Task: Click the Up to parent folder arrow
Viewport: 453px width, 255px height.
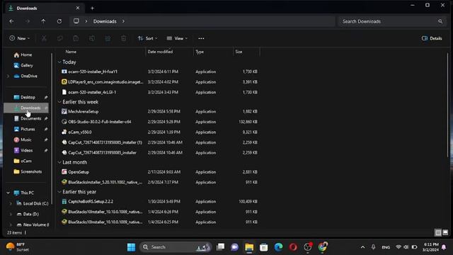Action: [43, 21]
